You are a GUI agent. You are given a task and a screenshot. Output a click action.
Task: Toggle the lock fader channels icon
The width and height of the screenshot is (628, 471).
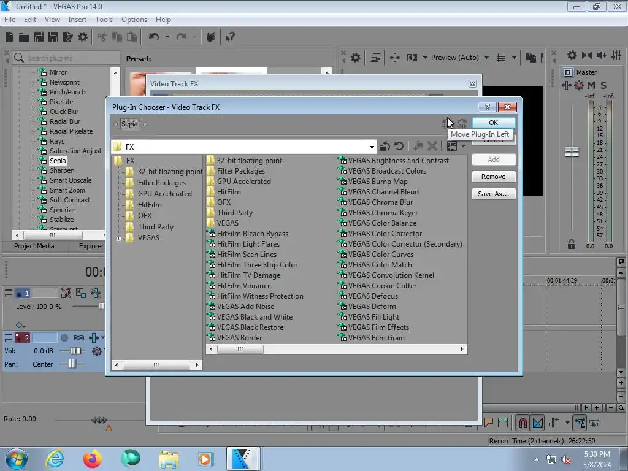[572, 244]
